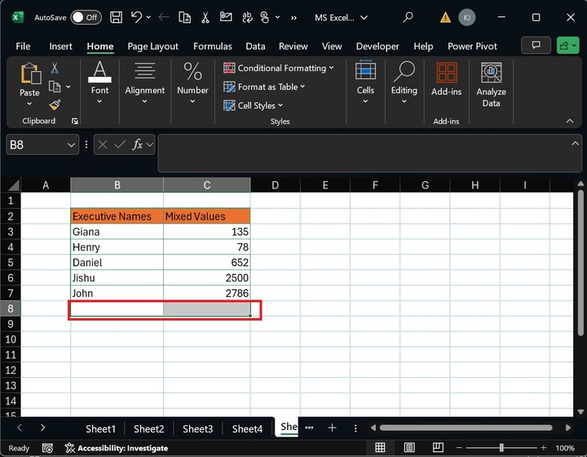Switch to Page Break Preview view
The image size is (587, 457).
click(439, 448)
